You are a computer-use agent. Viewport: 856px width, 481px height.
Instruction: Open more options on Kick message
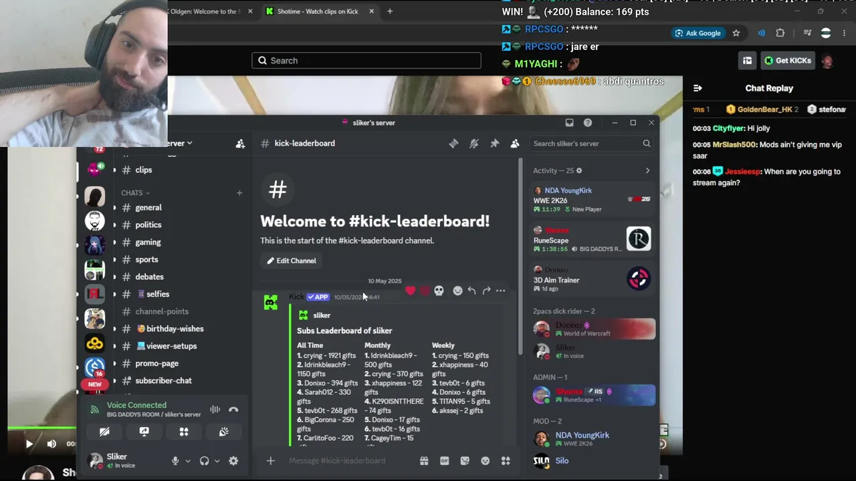500,291
